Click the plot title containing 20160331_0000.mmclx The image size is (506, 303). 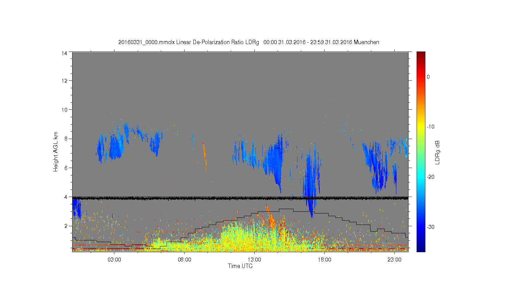click(x=249, y=42)
